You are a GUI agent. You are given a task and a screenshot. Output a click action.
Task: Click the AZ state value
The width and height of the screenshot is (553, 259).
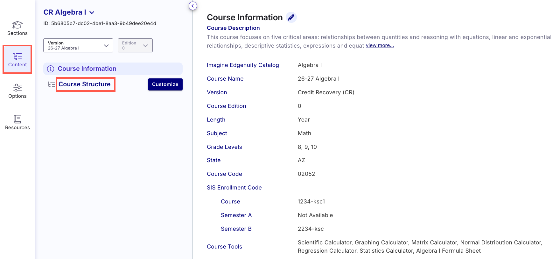pos(301,160)
